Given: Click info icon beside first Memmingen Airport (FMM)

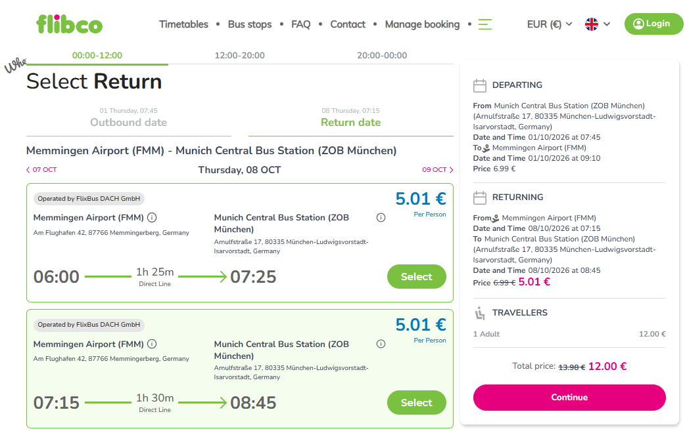Looking at the screenshot, I should tap(152, 218).
